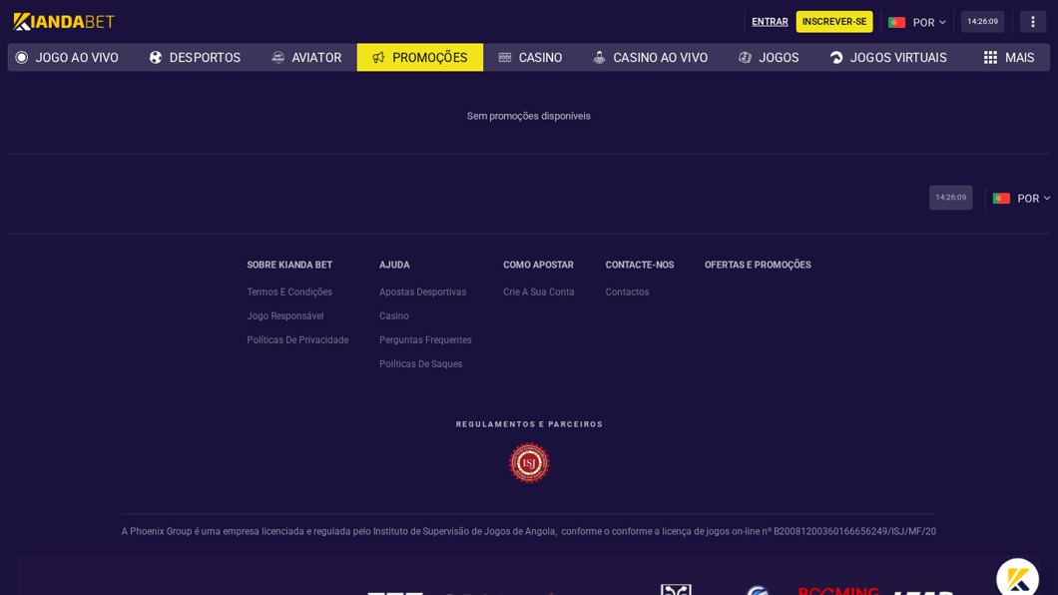Click the Mais grid icon
The height and width of the screenshot is (595, 1058).
pyautogui.click(x=990, y=57)
